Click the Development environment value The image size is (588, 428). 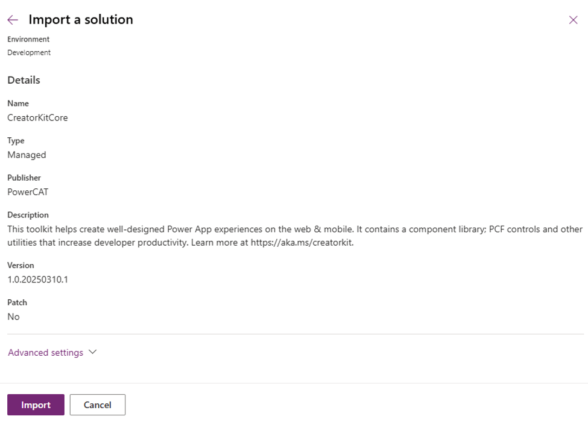point(29,53)
